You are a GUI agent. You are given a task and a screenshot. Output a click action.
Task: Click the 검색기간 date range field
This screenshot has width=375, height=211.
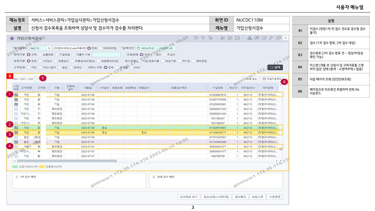pos(156,48)
